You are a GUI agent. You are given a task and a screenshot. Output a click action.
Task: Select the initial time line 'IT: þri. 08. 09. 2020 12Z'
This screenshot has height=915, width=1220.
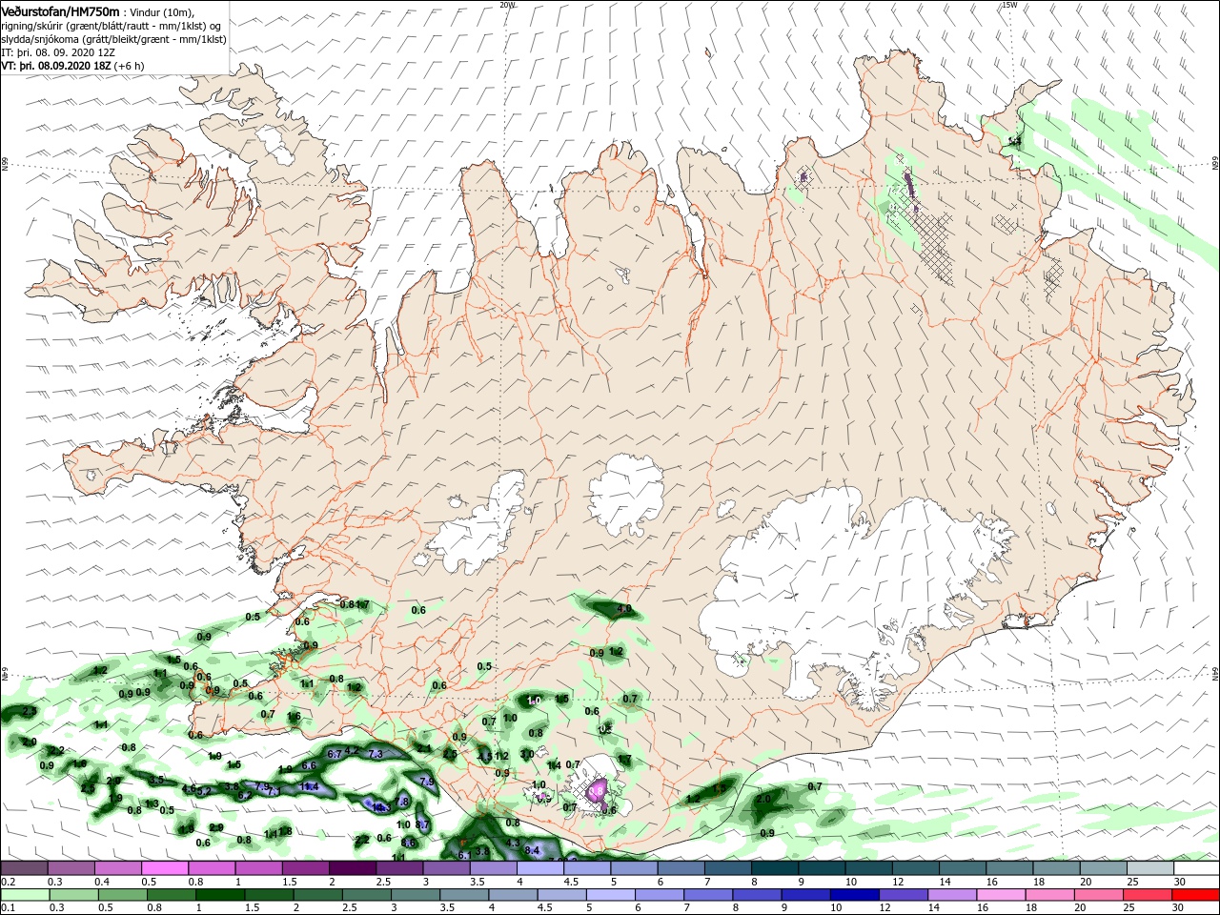pos(58,52)
